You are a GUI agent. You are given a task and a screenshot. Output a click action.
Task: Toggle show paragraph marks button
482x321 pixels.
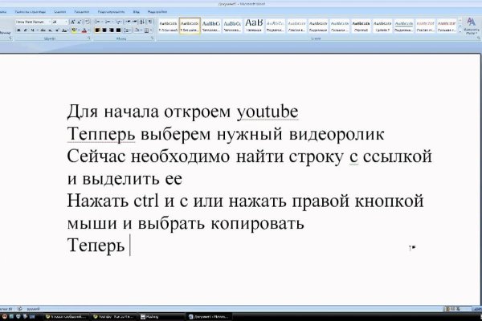149,22
